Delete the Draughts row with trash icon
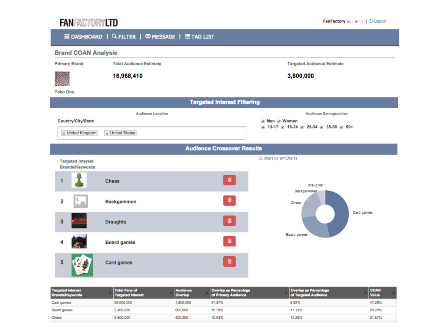This screenshot has height=333, width=444. click(x=229, y=221)
